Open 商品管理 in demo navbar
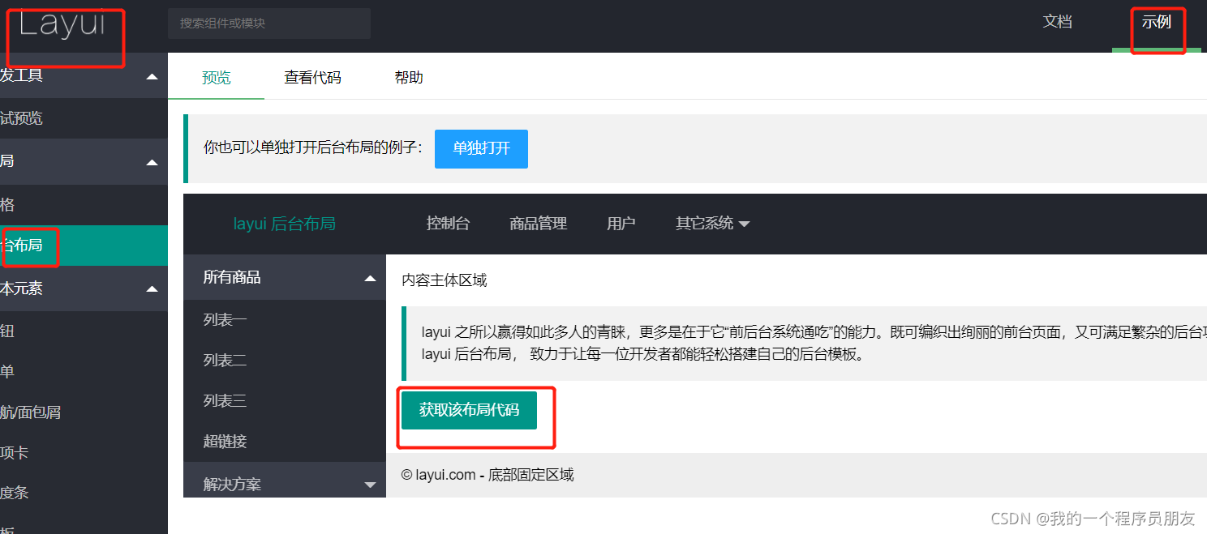The image size is (1207, 534). click(538, 224)
